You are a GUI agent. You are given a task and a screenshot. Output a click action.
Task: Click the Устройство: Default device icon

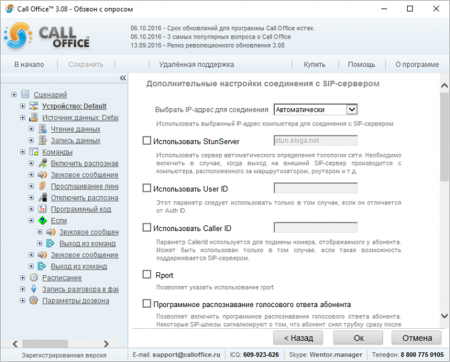[x=34, y=106]
